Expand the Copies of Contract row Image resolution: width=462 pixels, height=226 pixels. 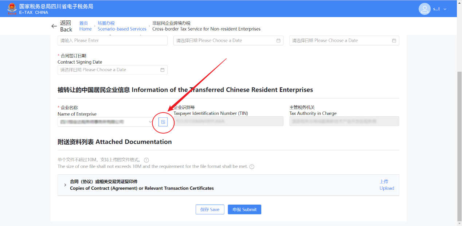[x=65, y=185]
